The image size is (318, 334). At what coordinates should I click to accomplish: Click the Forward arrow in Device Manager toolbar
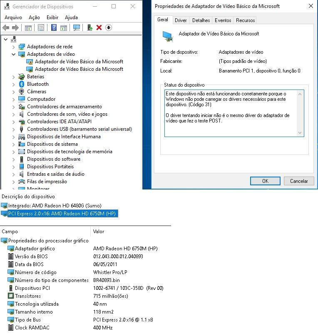pyautogui.click(x=15, y=27)
